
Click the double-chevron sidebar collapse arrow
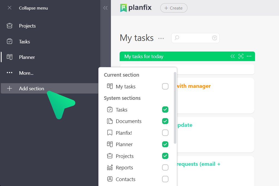[x=105, y=8]
